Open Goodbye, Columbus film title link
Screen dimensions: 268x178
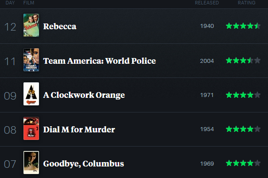83,163
